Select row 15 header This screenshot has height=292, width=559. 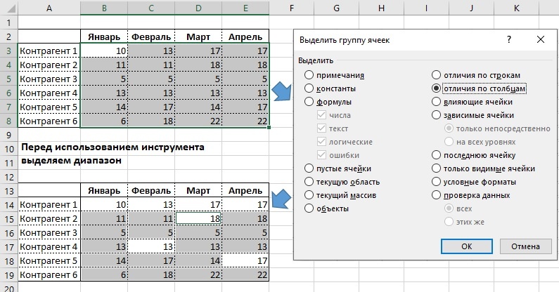(x=9, y=218)
